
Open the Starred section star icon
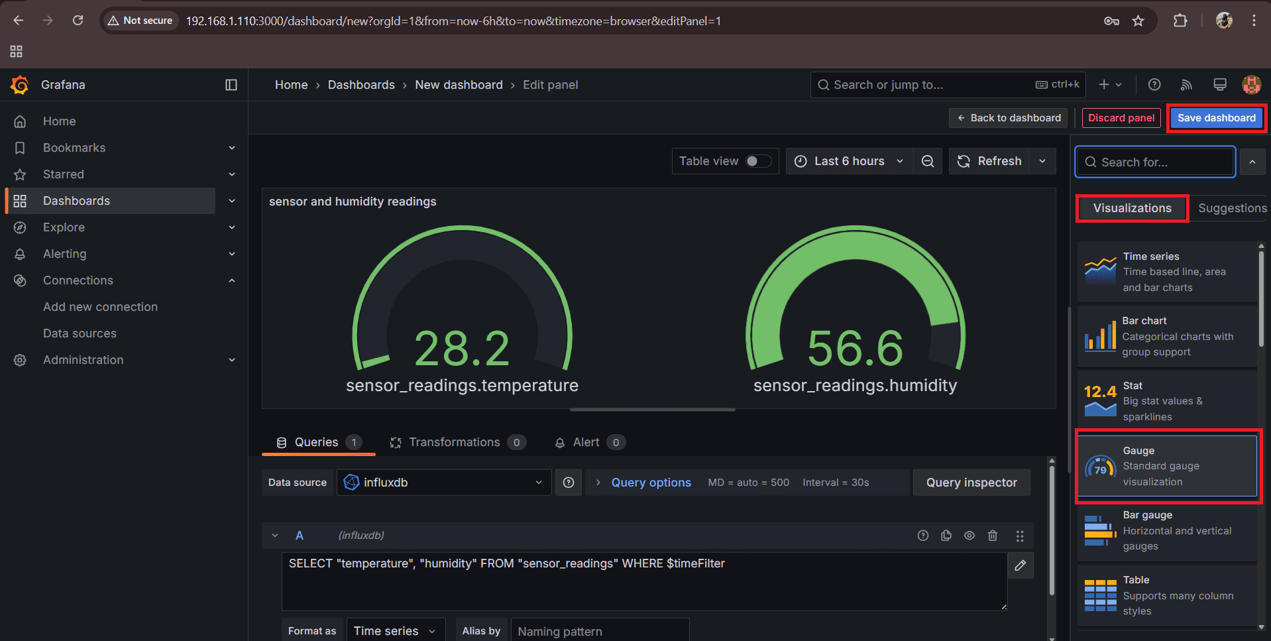(x=20, y=174)
